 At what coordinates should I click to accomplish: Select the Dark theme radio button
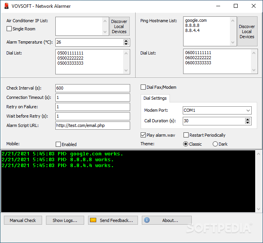[x=215, y=144]
